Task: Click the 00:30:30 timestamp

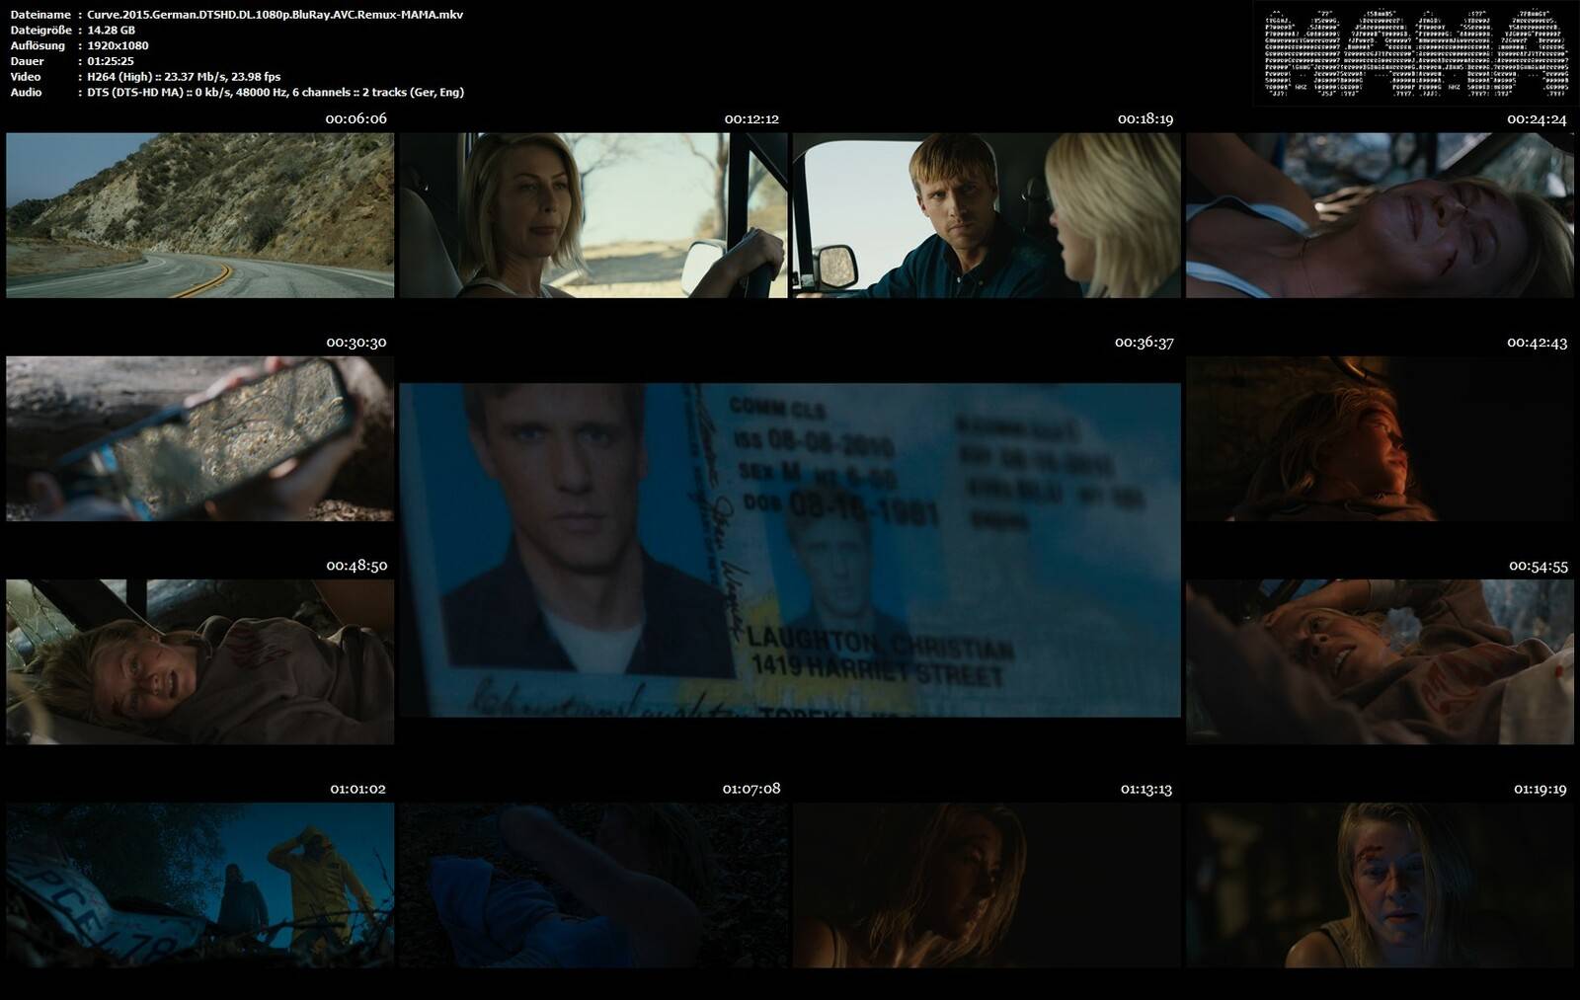Action: (x=356, y=343)
